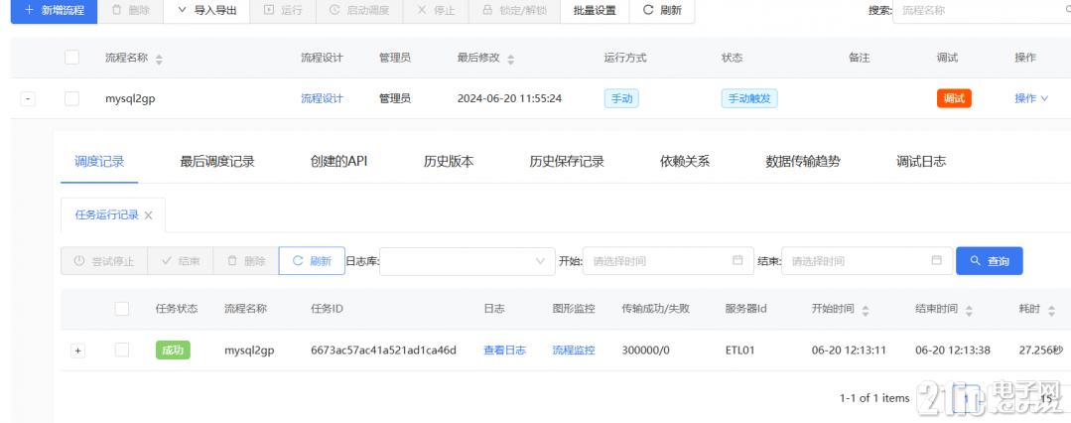Sort flows by 最后修改 column
The height and width of the screenshot is (423, 1071).
pyautogui.click(x=511, y=60)
